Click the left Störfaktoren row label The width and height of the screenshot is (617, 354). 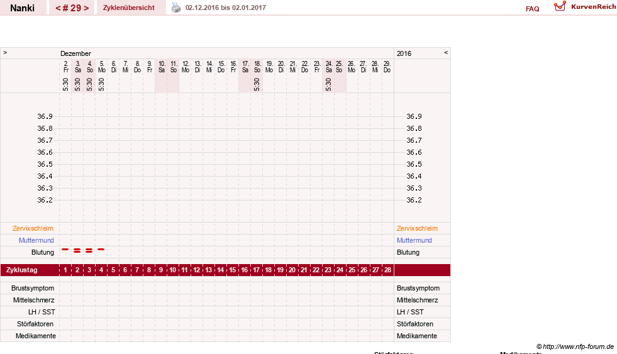35,324
